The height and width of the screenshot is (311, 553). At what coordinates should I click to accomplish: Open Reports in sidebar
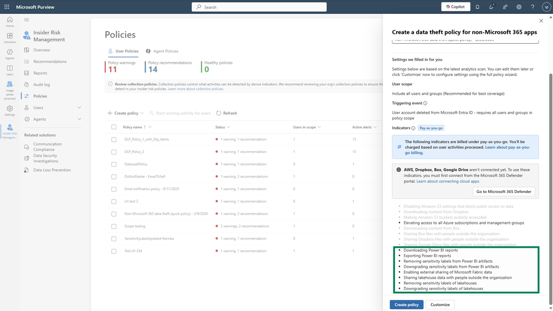click(40, 73)
